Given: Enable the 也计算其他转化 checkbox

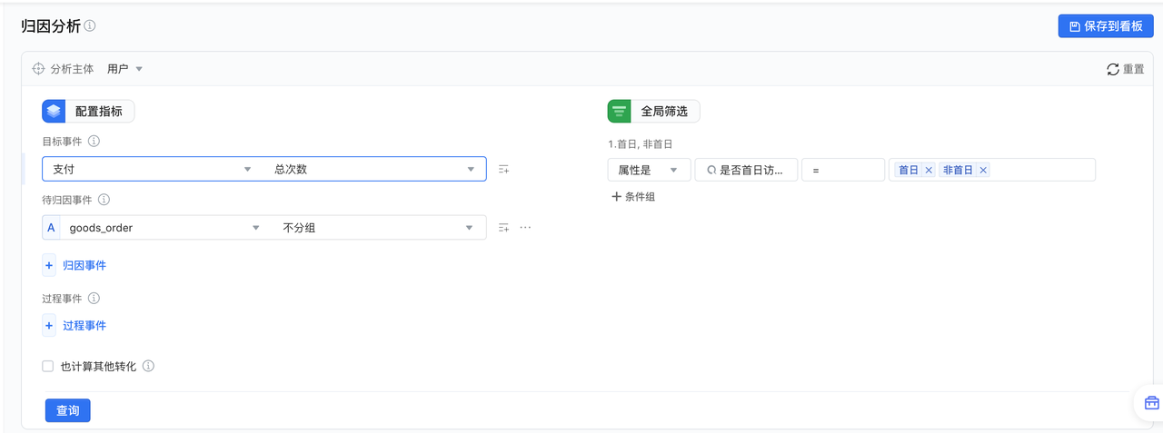Looking at the screenshot, I should pos(48,367).
